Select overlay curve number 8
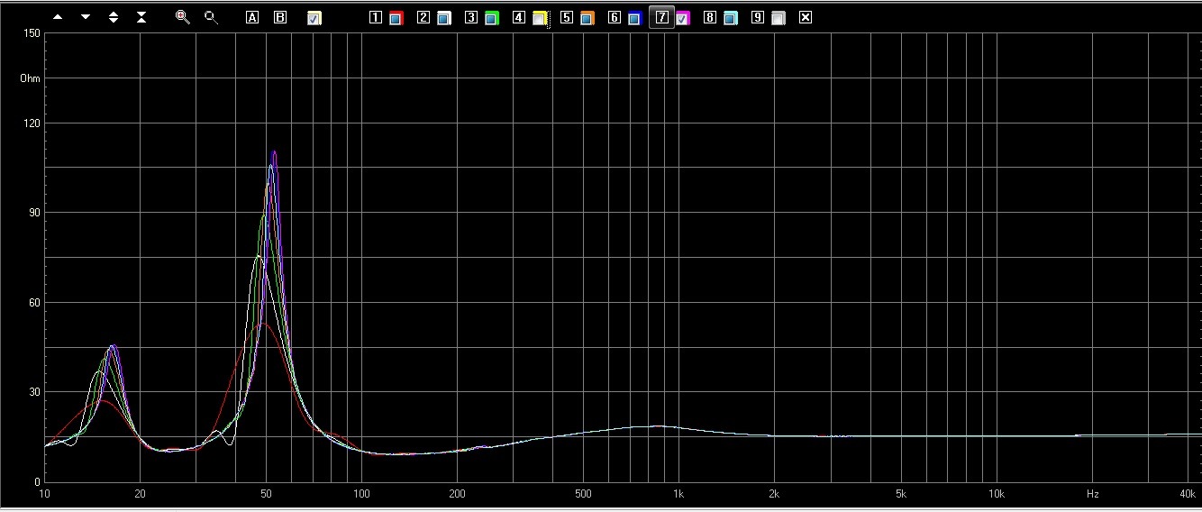 click(710, 17)
